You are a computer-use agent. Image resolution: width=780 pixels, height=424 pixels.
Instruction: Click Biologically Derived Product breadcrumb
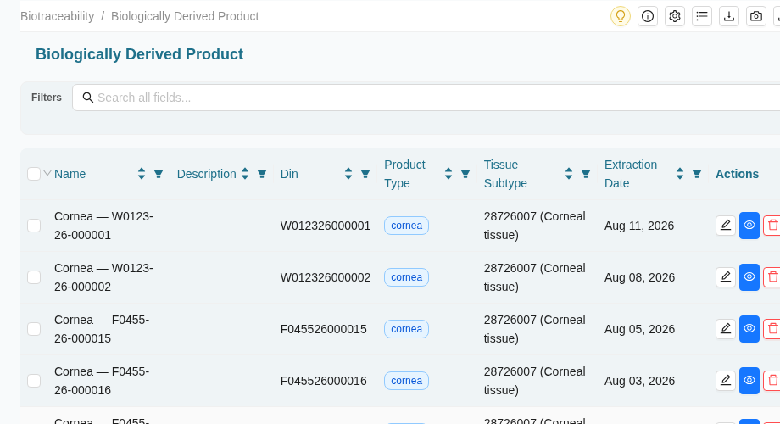tap(185, 16)
